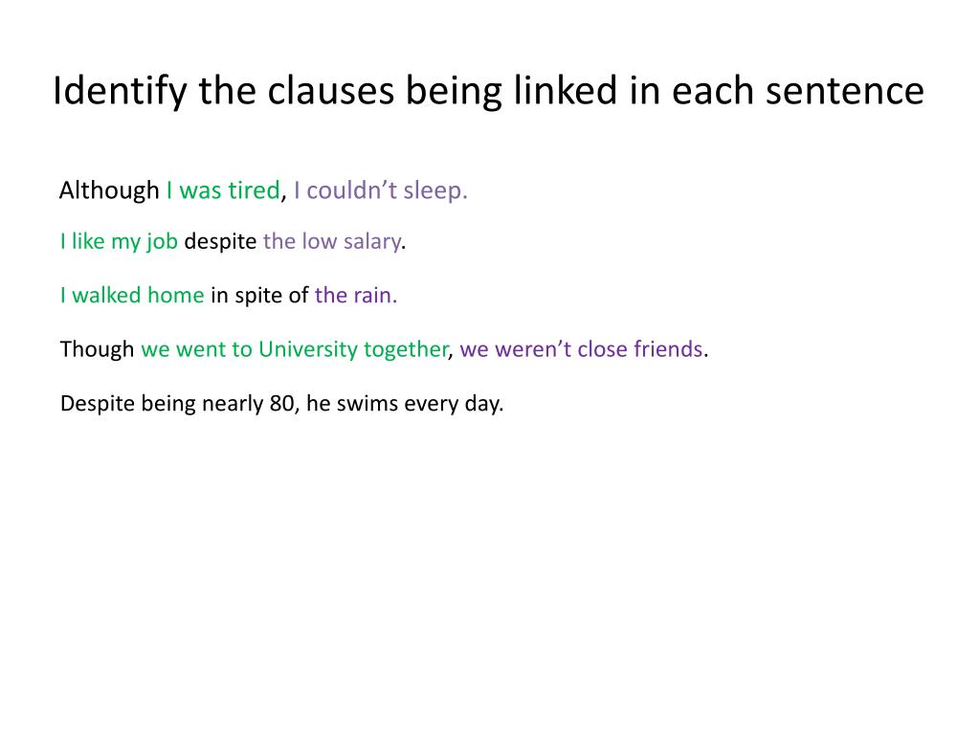
Task: Click the number '80' in last sentence
Action: click(282, 403)
